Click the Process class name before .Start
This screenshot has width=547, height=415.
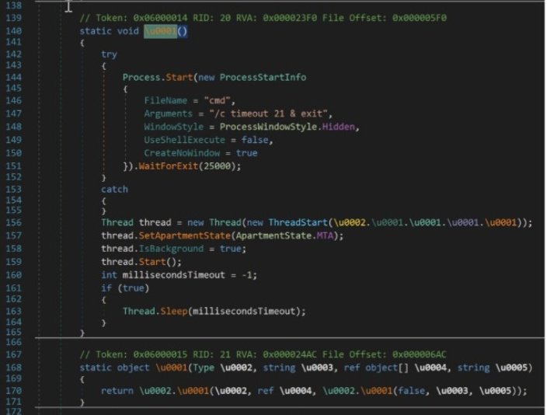[143, 77]
